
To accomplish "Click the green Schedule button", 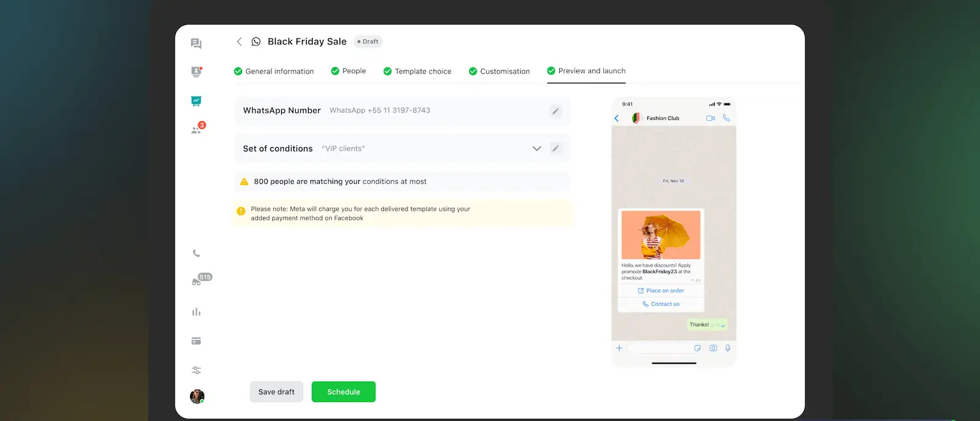I will coord(344,392).
